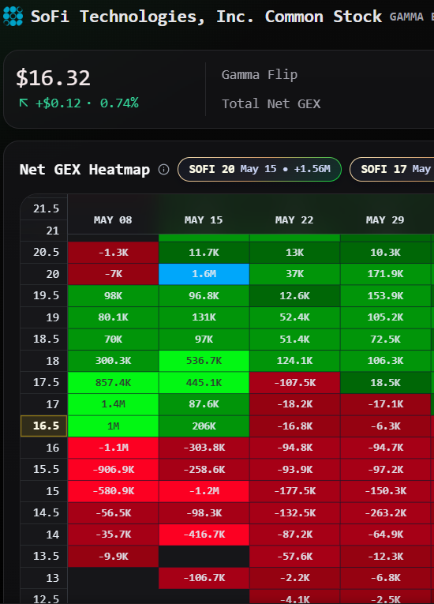The height and width of the screenshot is (604, 434).
Task: Click the 153.9K heatmap cell
Action: 386,296
